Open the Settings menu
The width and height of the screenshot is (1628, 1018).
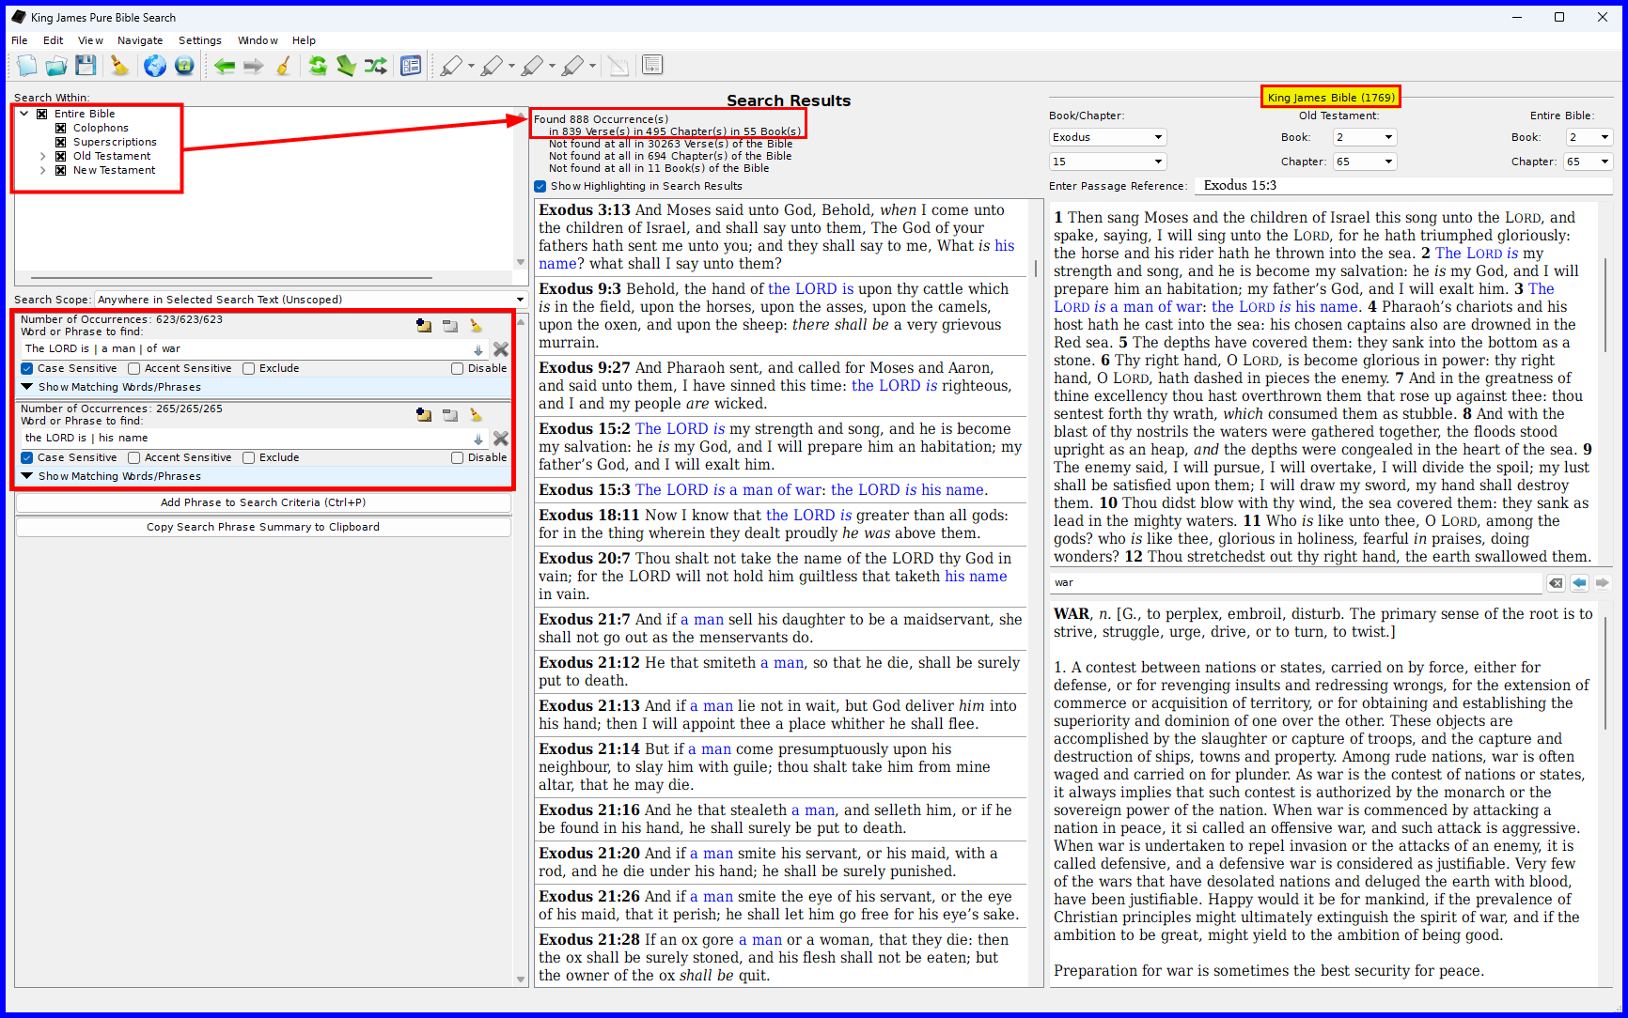(199, 40)
